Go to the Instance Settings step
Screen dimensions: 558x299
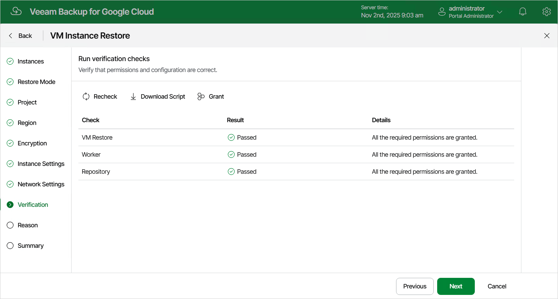coord(41,164)
